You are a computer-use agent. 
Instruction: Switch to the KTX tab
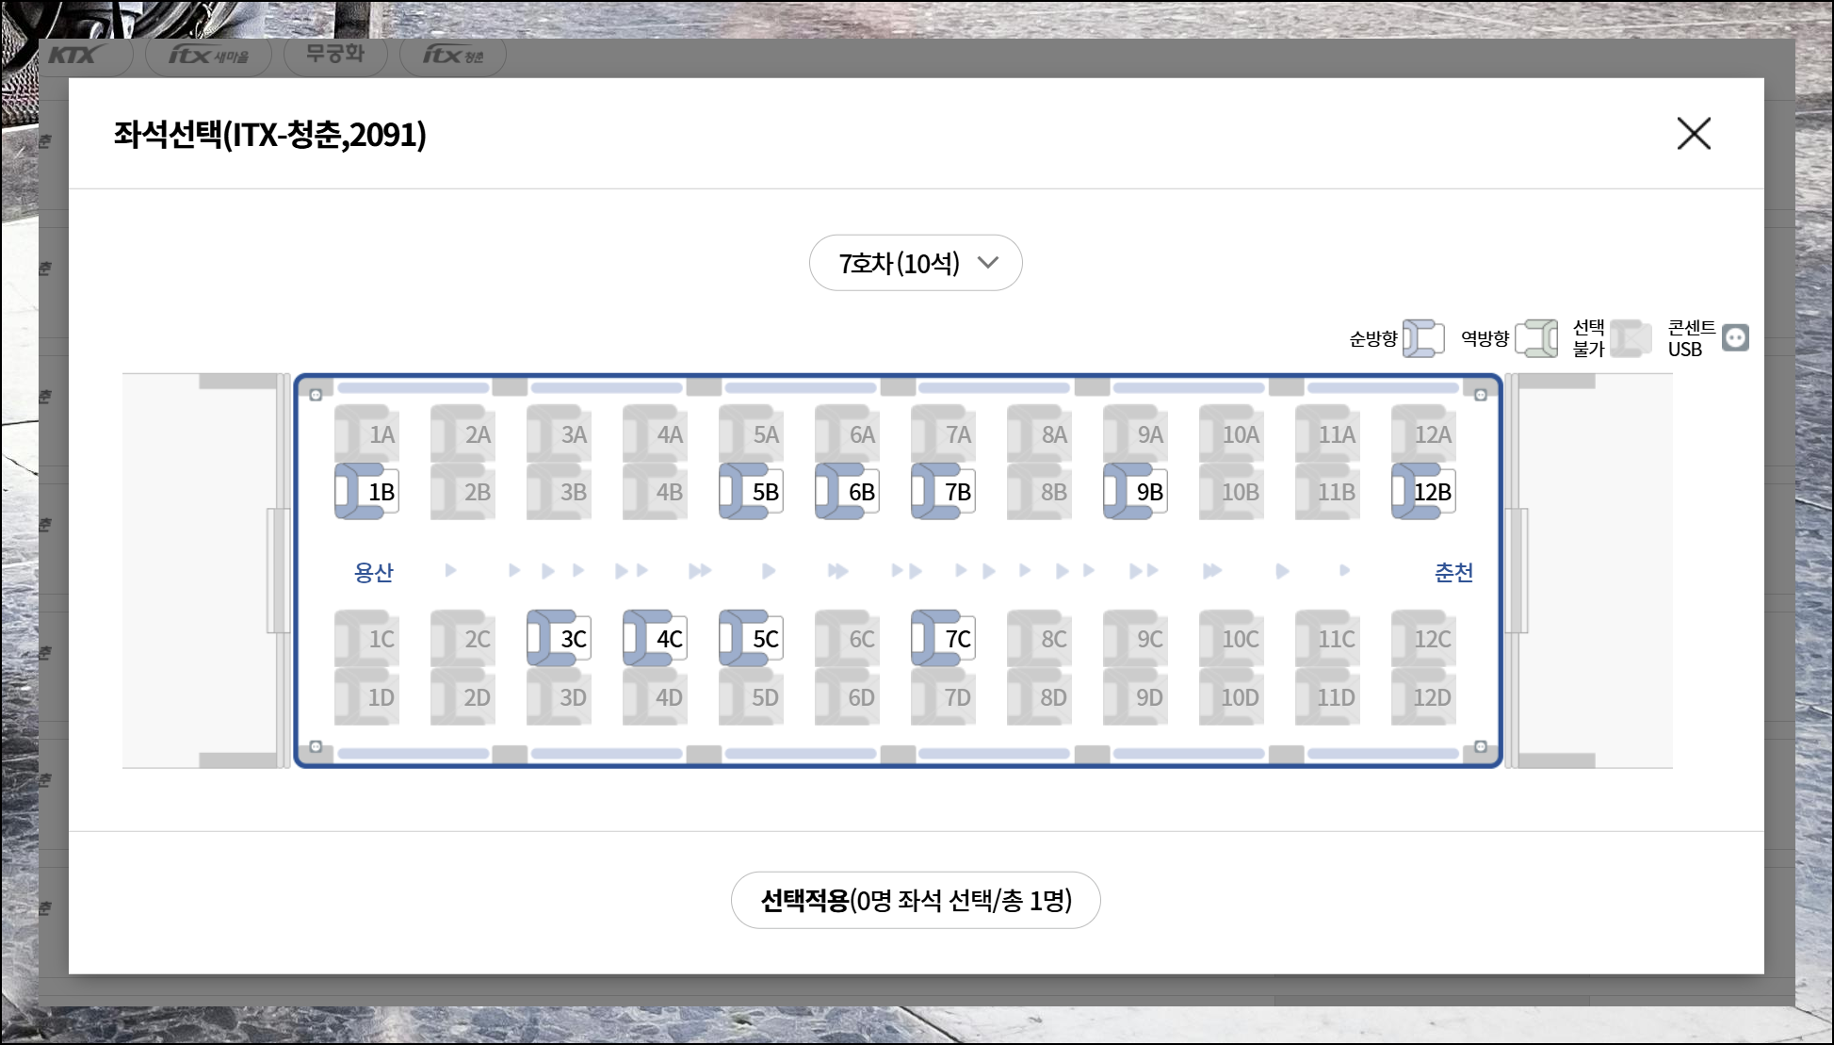click(x=73, y=56)
